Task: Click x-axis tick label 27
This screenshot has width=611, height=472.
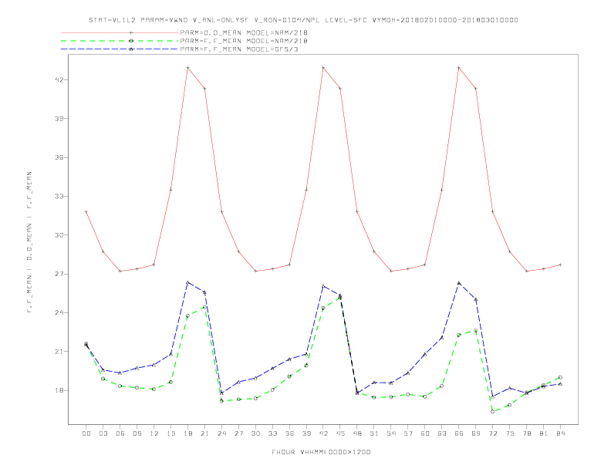Action: pos(238,433)
